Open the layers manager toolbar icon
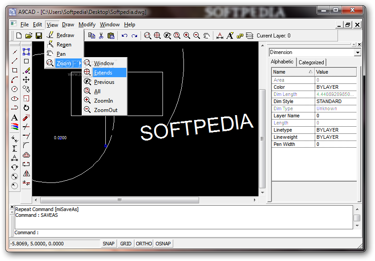 250,36
